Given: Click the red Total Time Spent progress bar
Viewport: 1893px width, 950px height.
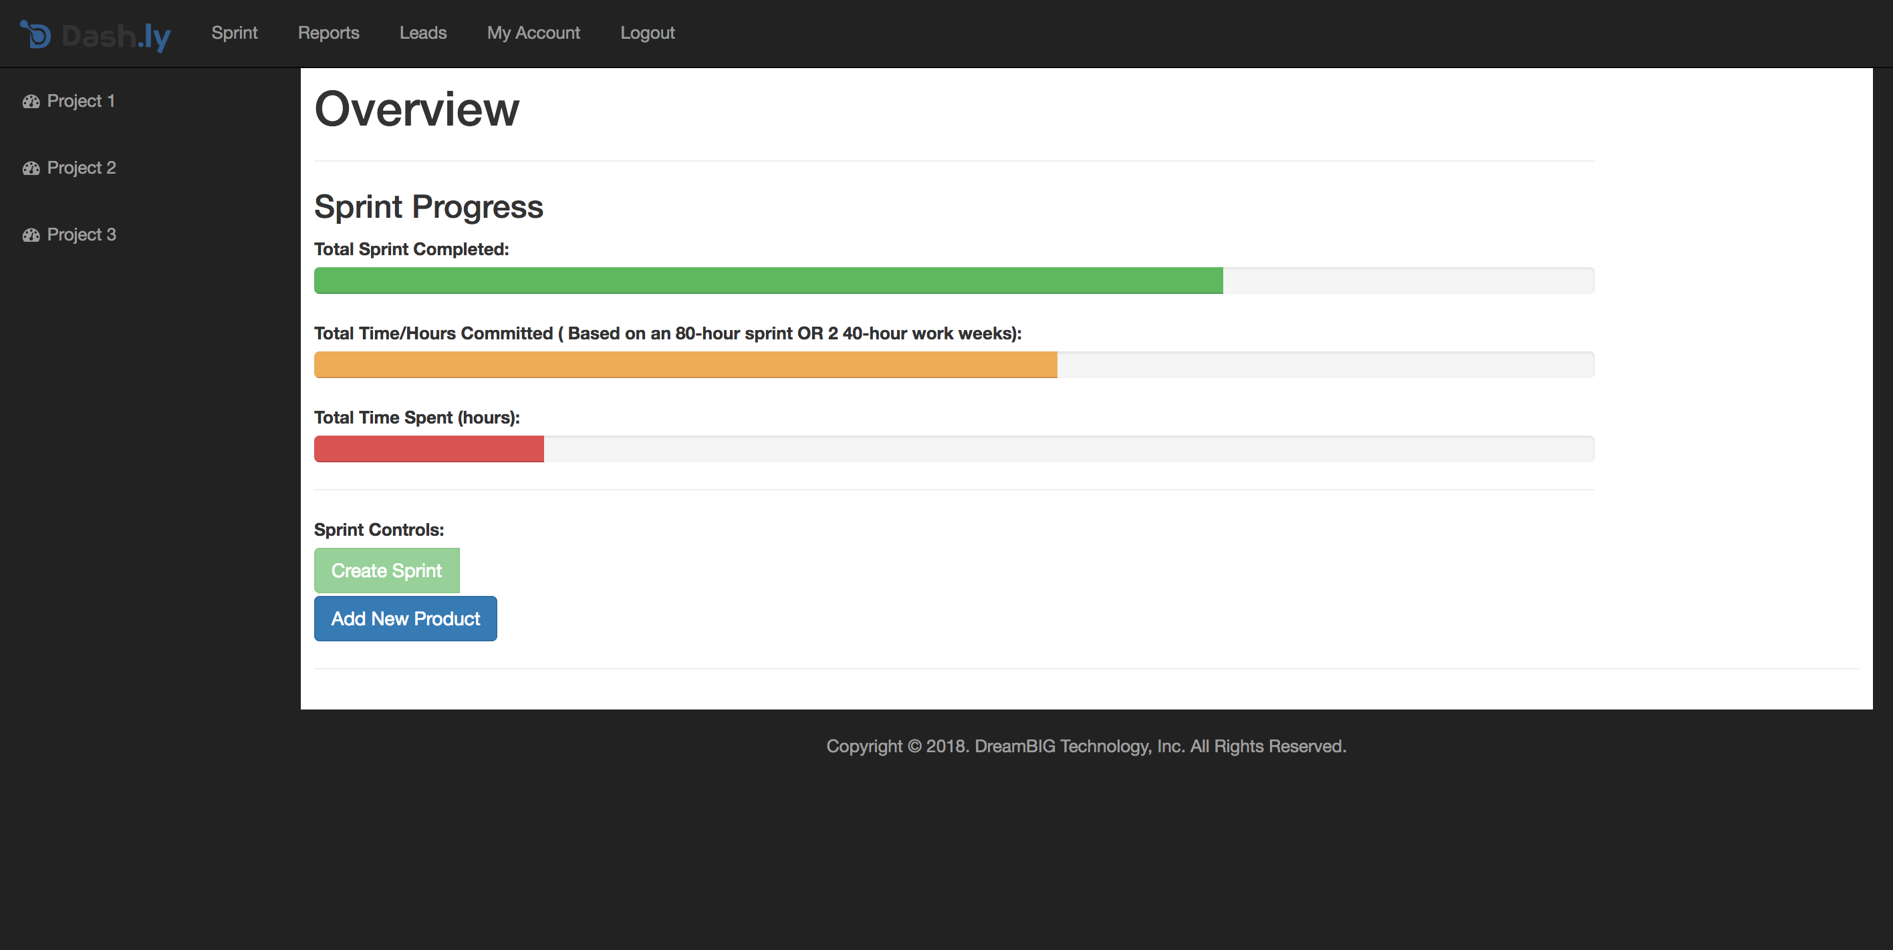Looking at the screenshot, I should [x=429, y=449].
